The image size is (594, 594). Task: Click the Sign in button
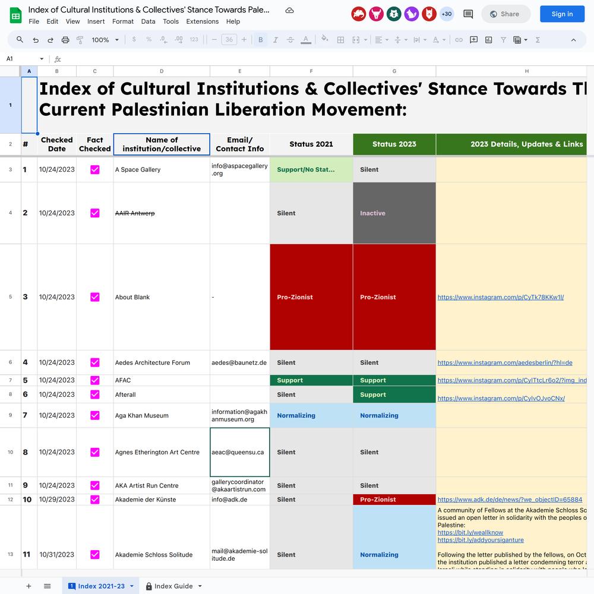(562, 14)
